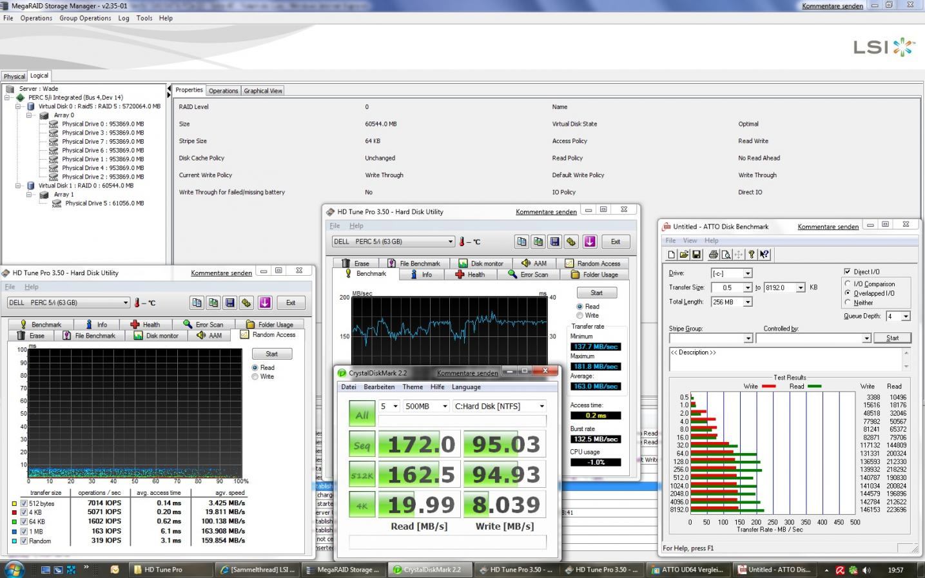
Task: Click purple down-arrow icon in Benchmark HD Tune window
Action: (x=590, y=242)
